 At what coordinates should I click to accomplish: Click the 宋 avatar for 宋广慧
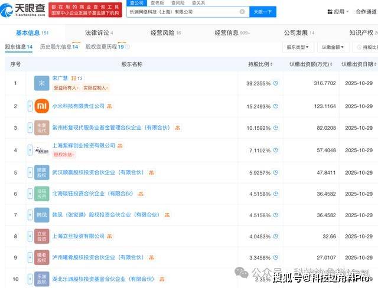tap(42, 83)
